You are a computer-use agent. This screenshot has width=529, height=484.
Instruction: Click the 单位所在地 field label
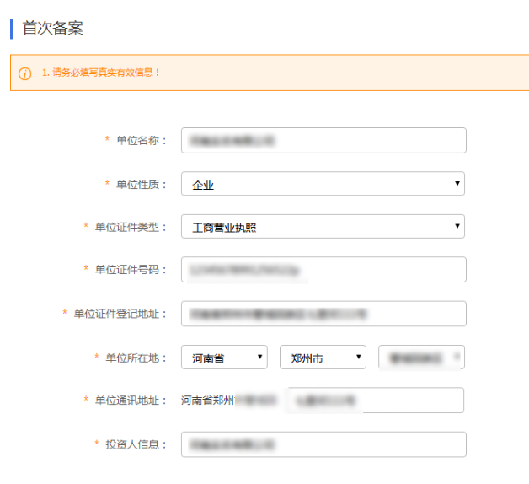pos(136,358)
